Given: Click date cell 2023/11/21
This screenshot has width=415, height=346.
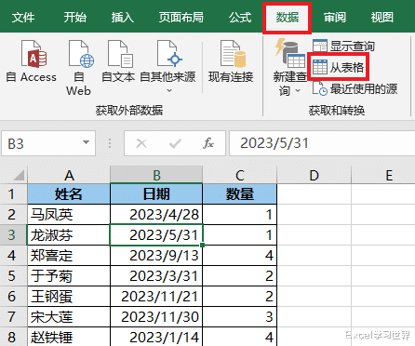Looking at the screenshot, I should pyautogui.click(x=156, y=297).
